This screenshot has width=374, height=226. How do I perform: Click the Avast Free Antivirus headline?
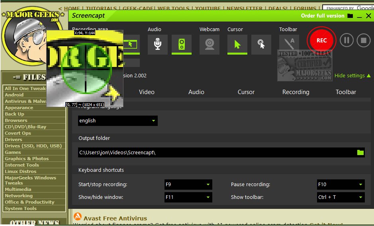(115, 218)
